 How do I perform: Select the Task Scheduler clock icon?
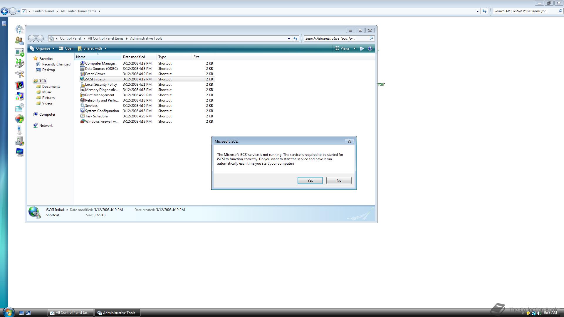coord(83,116)
